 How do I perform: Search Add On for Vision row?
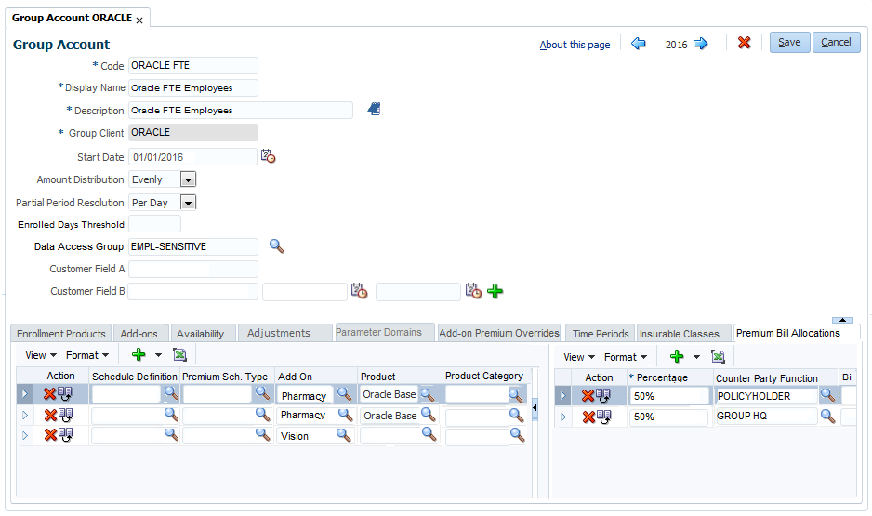click(x=344, y=435)
